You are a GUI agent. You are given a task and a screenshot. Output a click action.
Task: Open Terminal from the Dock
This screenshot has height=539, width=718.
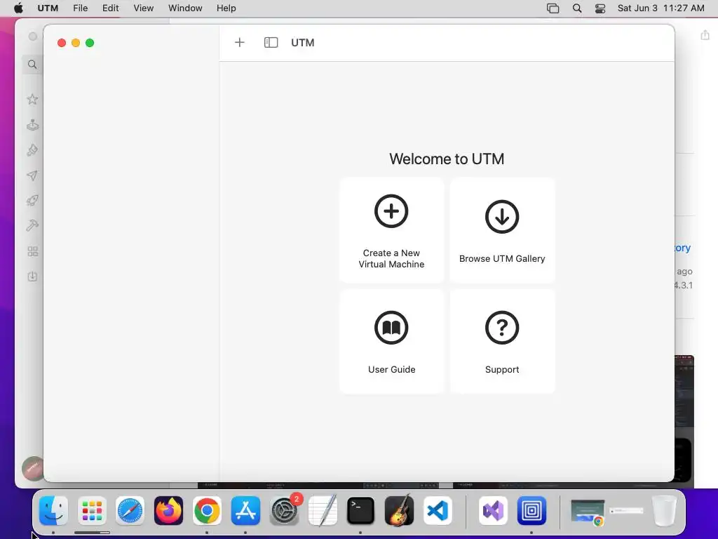coord(360,511)
